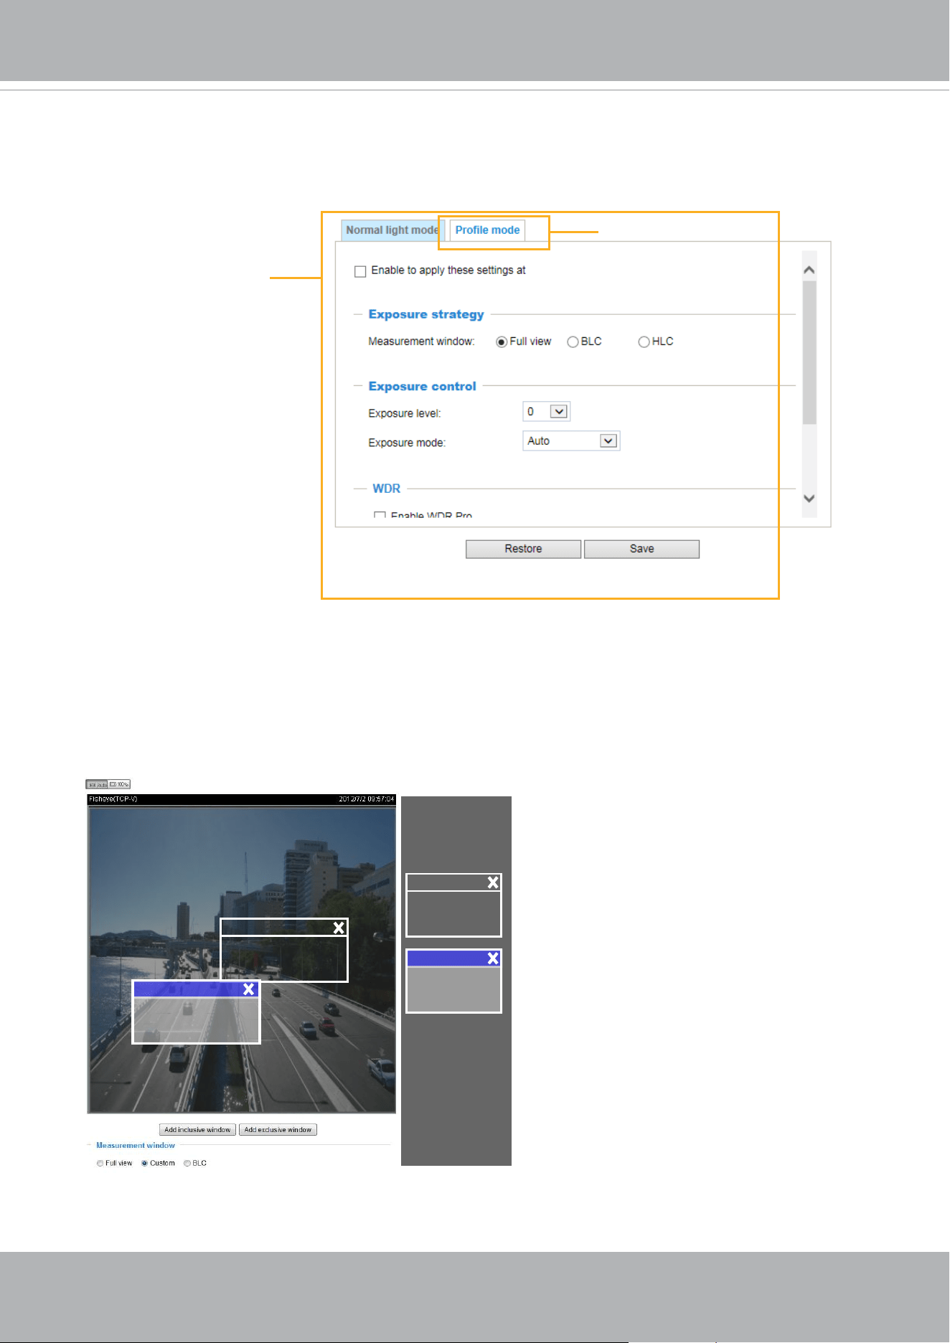Viewport: 950px width, 1343px height.
Task: Select BLC under Exposure strategy
Action: [x=573, y=342]
